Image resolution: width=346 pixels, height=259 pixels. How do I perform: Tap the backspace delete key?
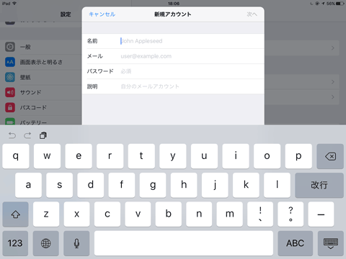point(330,156)
